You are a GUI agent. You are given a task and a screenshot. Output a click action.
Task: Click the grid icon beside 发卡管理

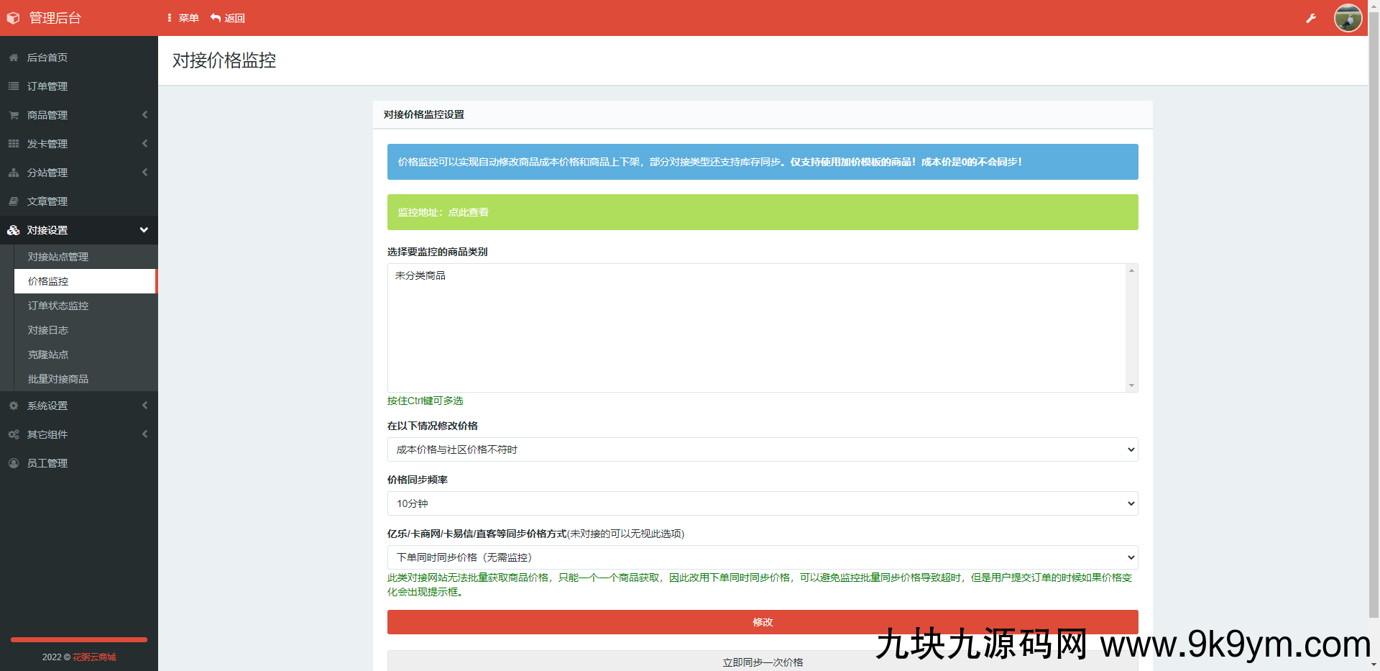point(14,144)
